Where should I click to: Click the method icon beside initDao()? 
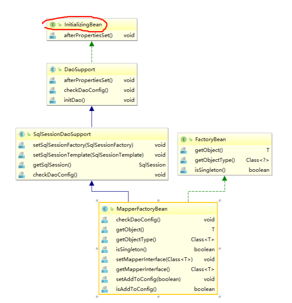point(53,100)
